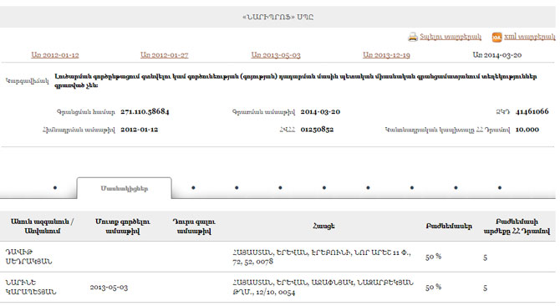Click the printer icon for print version
This screenshot has height=306, width=560.
(x=413, y=37)
